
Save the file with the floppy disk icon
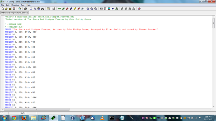click(x=14, y=9)
